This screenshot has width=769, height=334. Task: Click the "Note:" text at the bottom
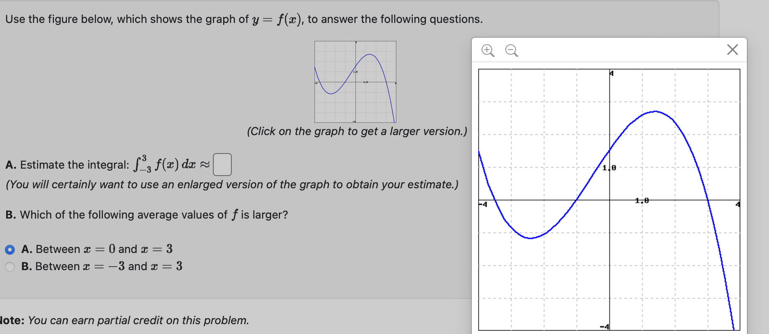(x=11, y=320)
